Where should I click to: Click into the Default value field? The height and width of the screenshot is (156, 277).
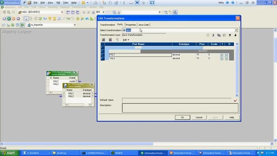pos(177,100)
